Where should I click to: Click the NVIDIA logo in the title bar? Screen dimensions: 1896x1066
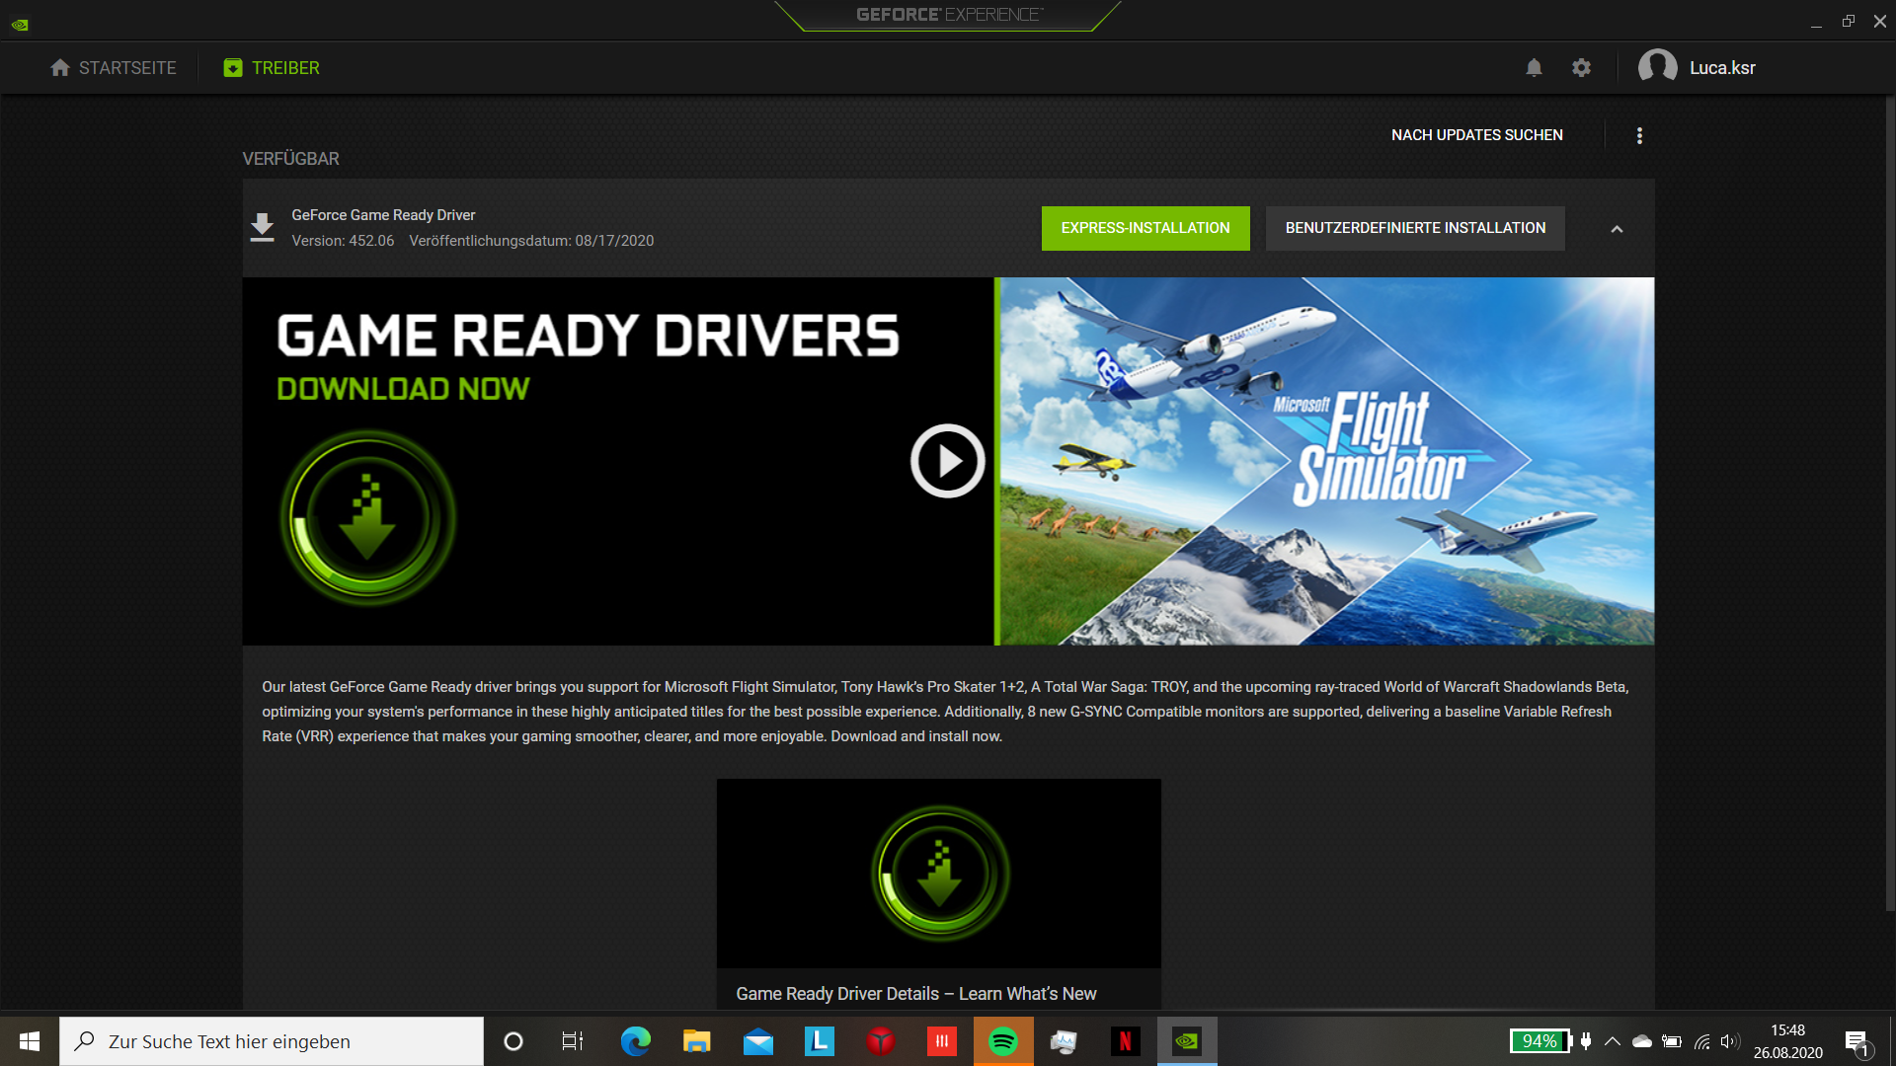tap(20, 24)
